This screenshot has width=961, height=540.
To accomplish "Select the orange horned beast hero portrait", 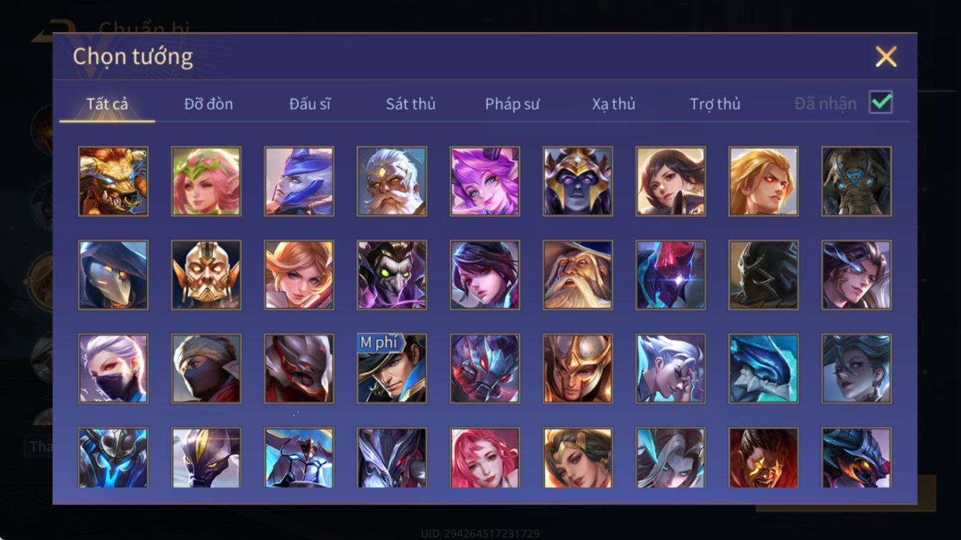I will pyautogui.click(x=113, y=181).
